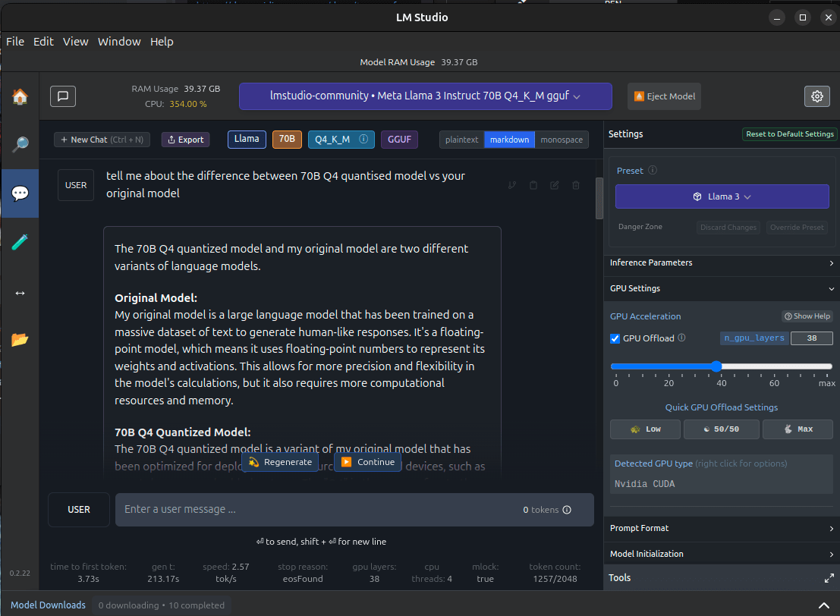Image resolution: width=840 pixels, height=616 pixels.
Task: Click Regenerate button
Action: coord(281,462)
